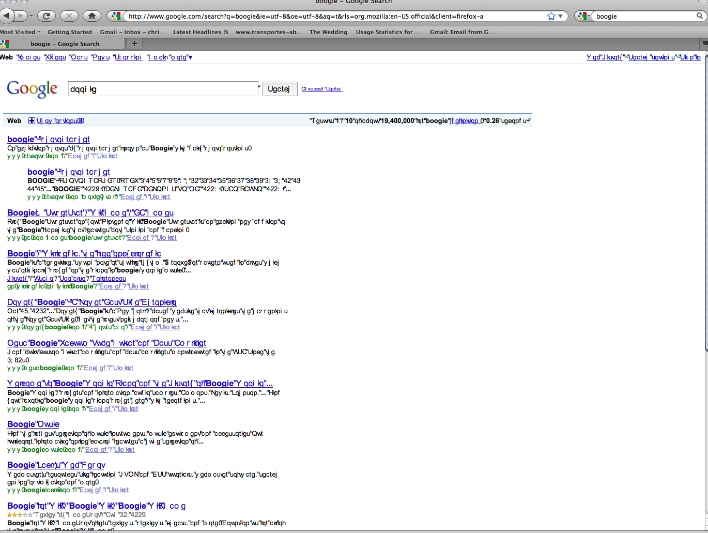Open the more dropdown arrow in top navigation
This screenshot has height=533, width=708.
(x=190, y=57)
